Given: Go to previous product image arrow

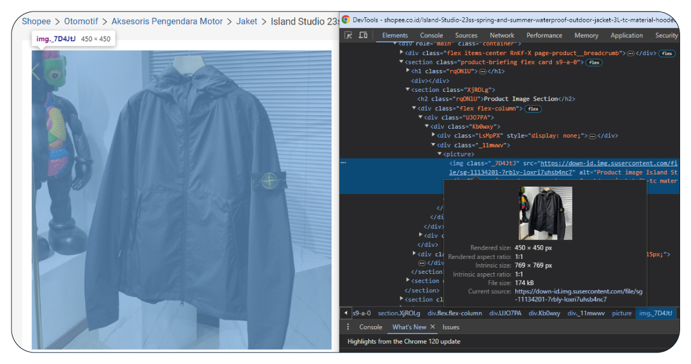Looking at the screenshot, I should (x=36, y=71).
